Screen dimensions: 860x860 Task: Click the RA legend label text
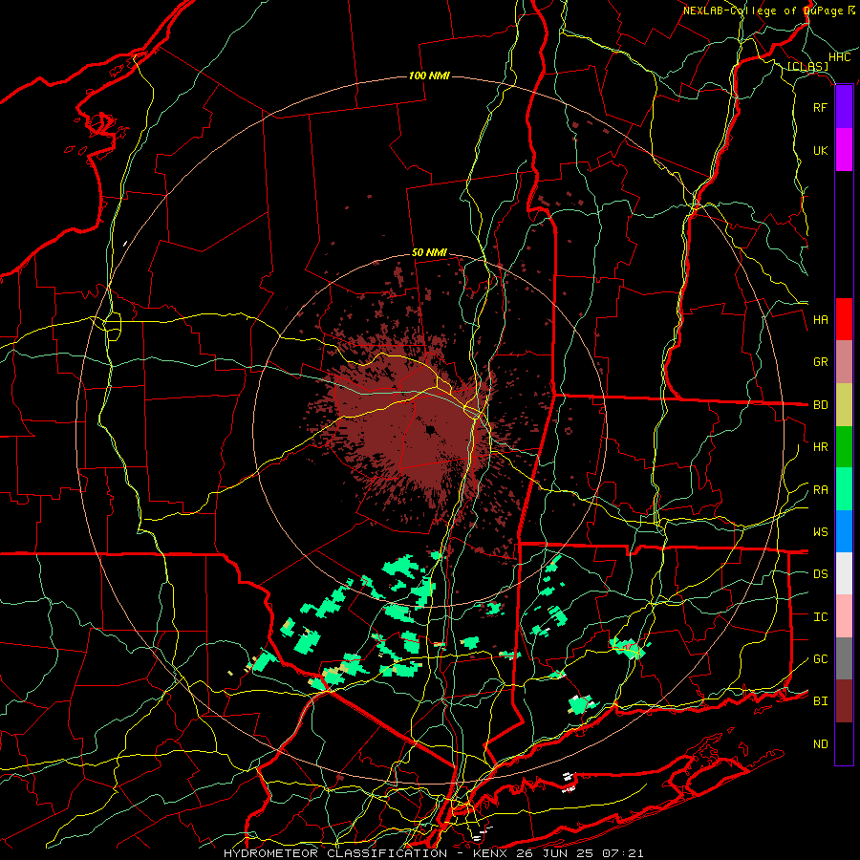820,490
